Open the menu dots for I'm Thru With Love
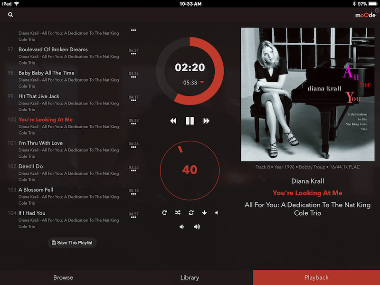This screenshot has width=380, height=285. [133, 147]
